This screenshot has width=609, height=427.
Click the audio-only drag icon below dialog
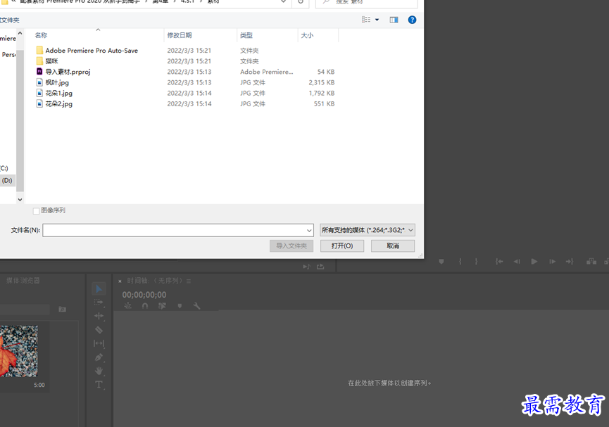306,267
